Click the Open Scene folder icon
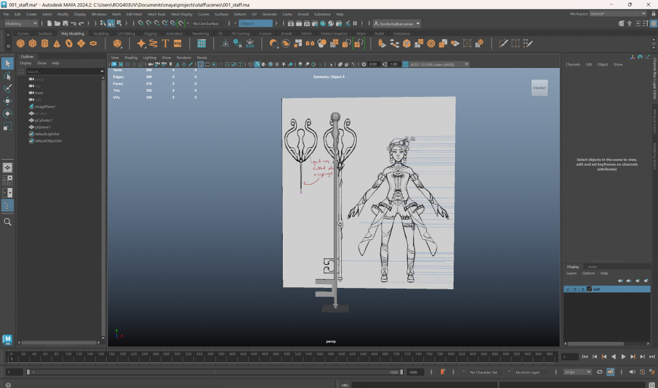Screen dimensions: 658x388 [x=57, y=24]
